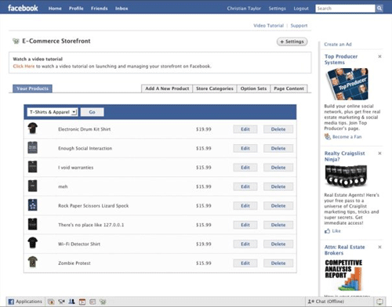Click the Top Producer ad image

click(347, 84)
